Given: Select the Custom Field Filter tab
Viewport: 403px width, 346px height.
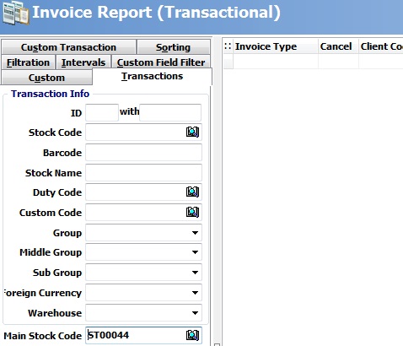Looking at the screenshot, I should pyautogui.click(x=161, y=62).
